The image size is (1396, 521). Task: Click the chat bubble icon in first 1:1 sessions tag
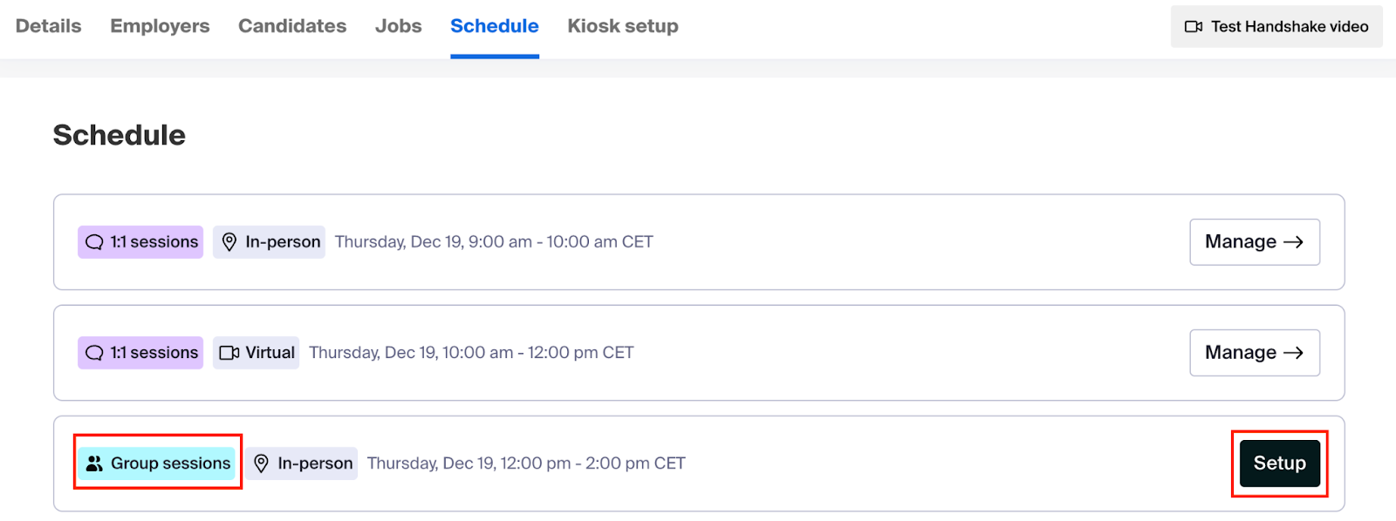94,242
